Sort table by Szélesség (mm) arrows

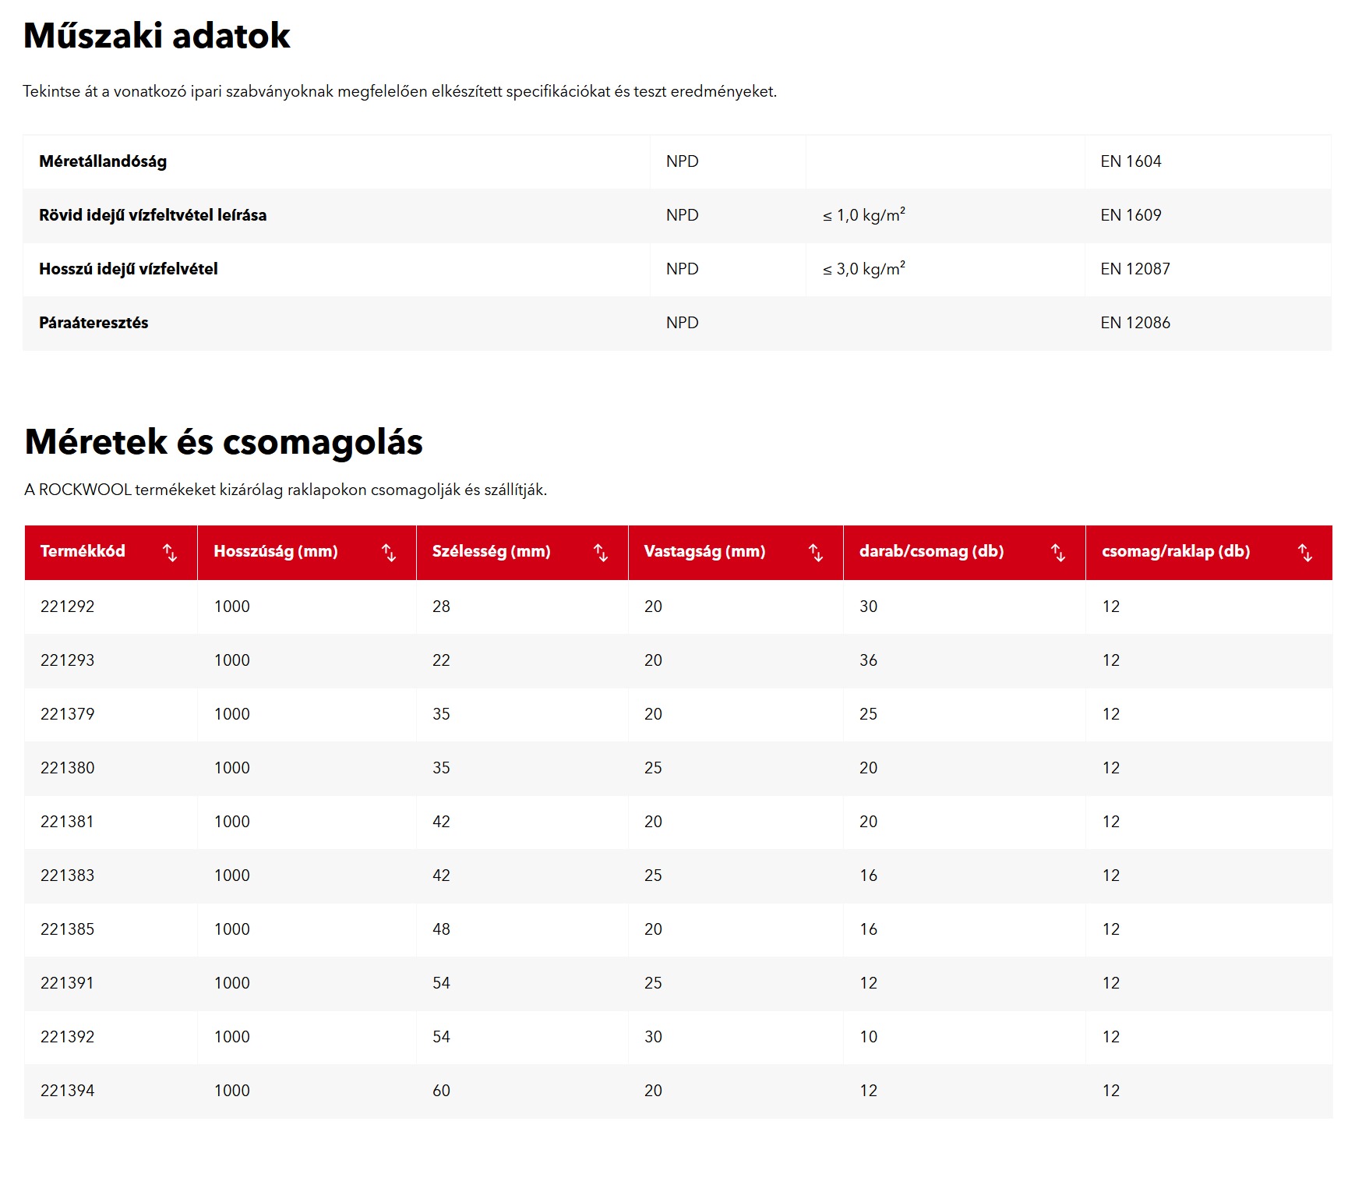(x=601, y=553)
